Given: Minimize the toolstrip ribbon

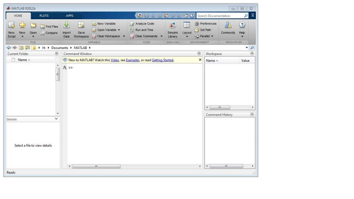Looking at the screenshot, I should coord(252,16).
